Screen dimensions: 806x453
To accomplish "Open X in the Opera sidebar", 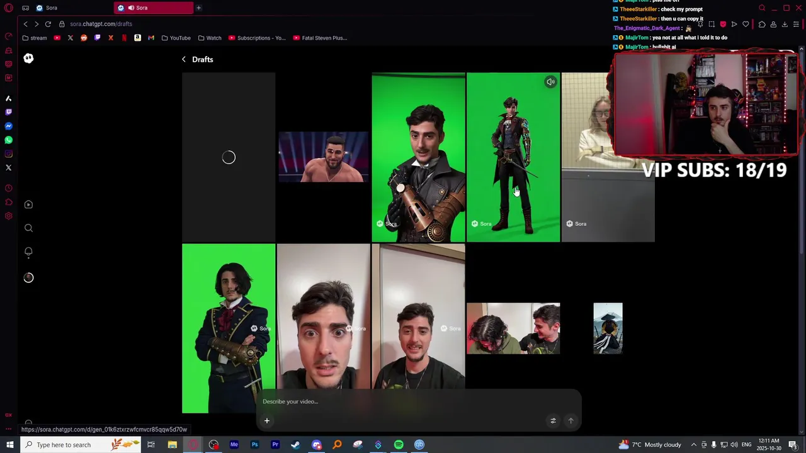I will (x=8, y=167).
